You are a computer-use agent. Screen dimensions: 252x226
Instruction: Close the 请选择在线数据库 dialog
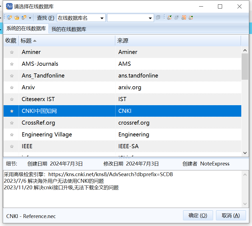click(x=239, y=6)
